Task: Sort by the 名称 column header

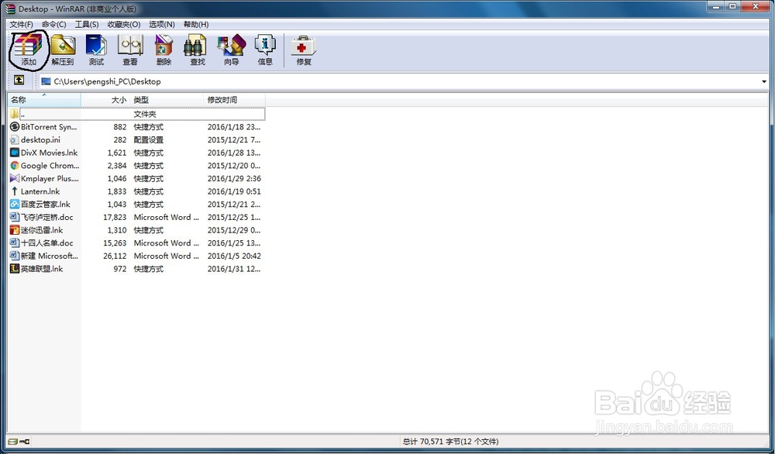Action: (44, 100)
